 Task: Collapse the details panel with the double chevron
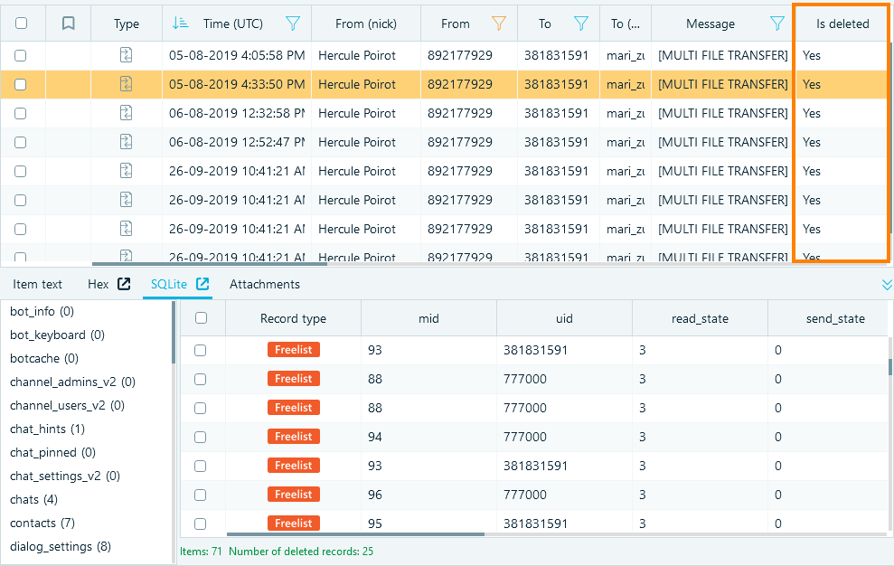click(887, 285)
